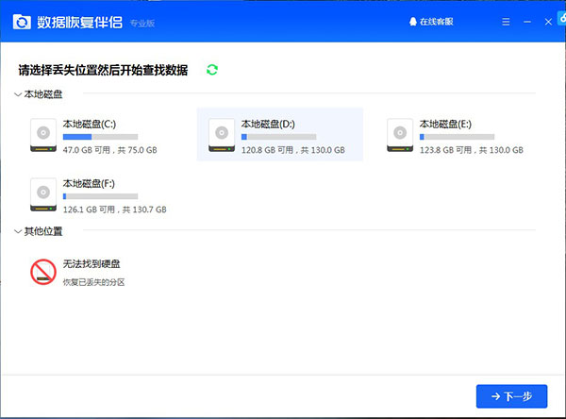The width and height of the screenshot is (566, 419).
Task: Click the text 120.8 GB 可用，共 130.0 GB
Action: (293, 150)
